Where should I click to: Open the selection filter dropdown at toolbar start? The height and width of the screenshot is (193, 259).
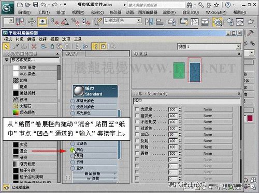pyautogui.click(x=11, y=21)
